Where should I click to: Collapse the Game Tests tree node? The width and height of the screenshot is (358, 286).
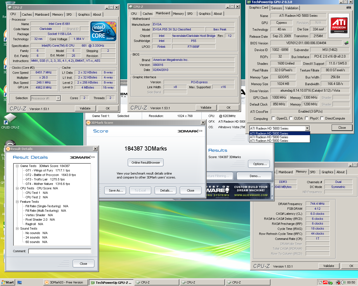pyautogui.click(x=17, y=166)
